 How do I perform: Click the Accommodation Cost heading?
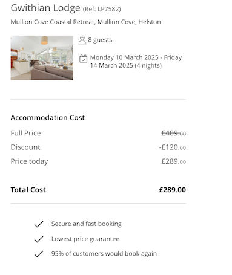pyautogui.click(x=48, y=118)
